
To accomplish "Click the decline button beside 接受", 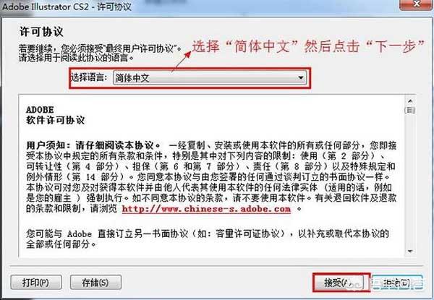I will click(397, 283).
